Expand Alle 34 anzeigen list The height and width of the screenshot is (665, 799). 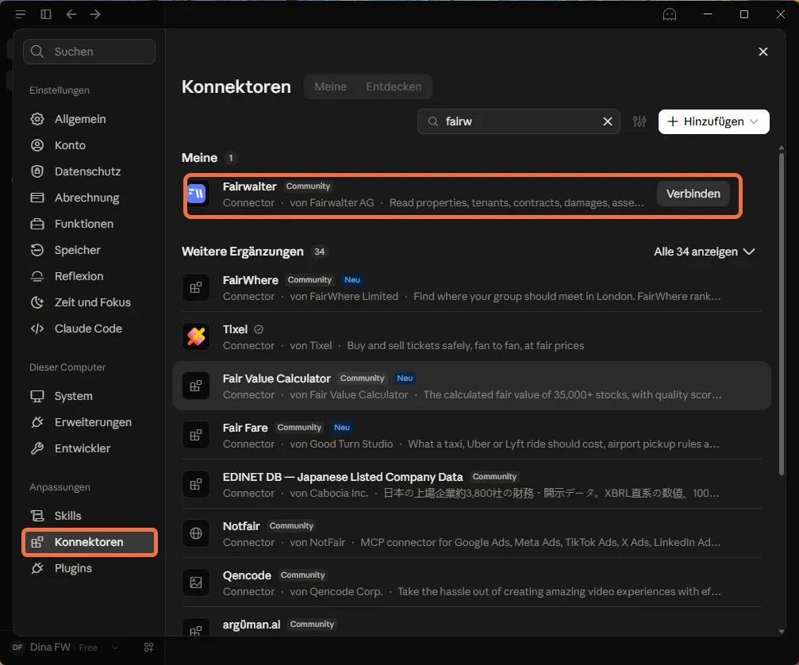(705, 252)
